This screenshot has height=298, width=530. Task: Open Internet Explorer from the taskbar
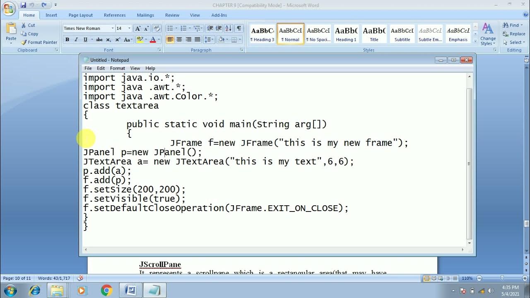coord(34,291)
